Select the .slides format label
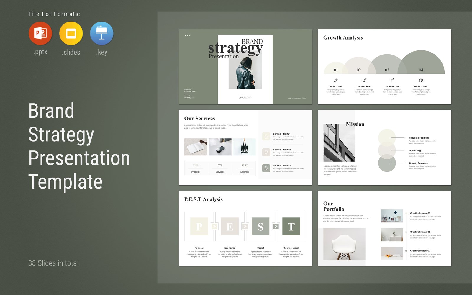This screenshot has width=472, height=295. (x=71, y=52)
